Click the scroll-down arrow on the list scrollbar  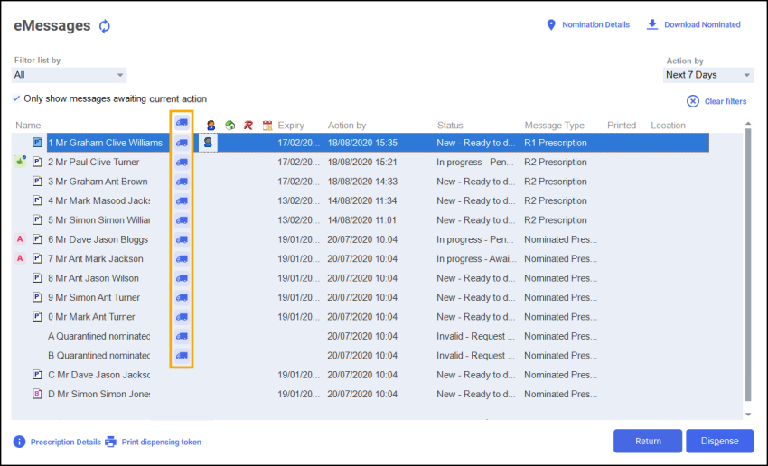747,414
